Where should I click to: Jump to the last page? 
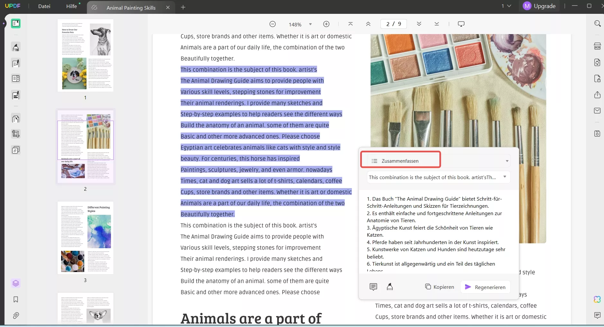point(437,24)
